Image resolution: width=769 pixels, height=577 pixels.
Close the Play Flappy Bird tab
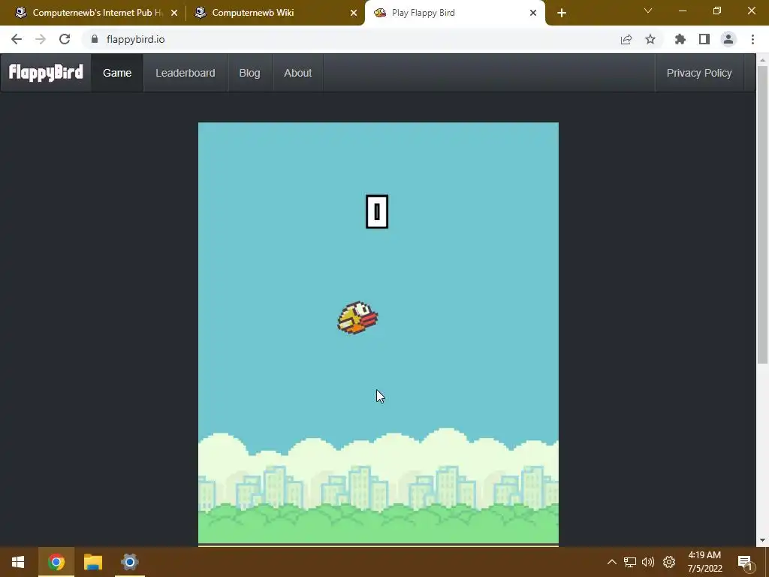[533, 14]
